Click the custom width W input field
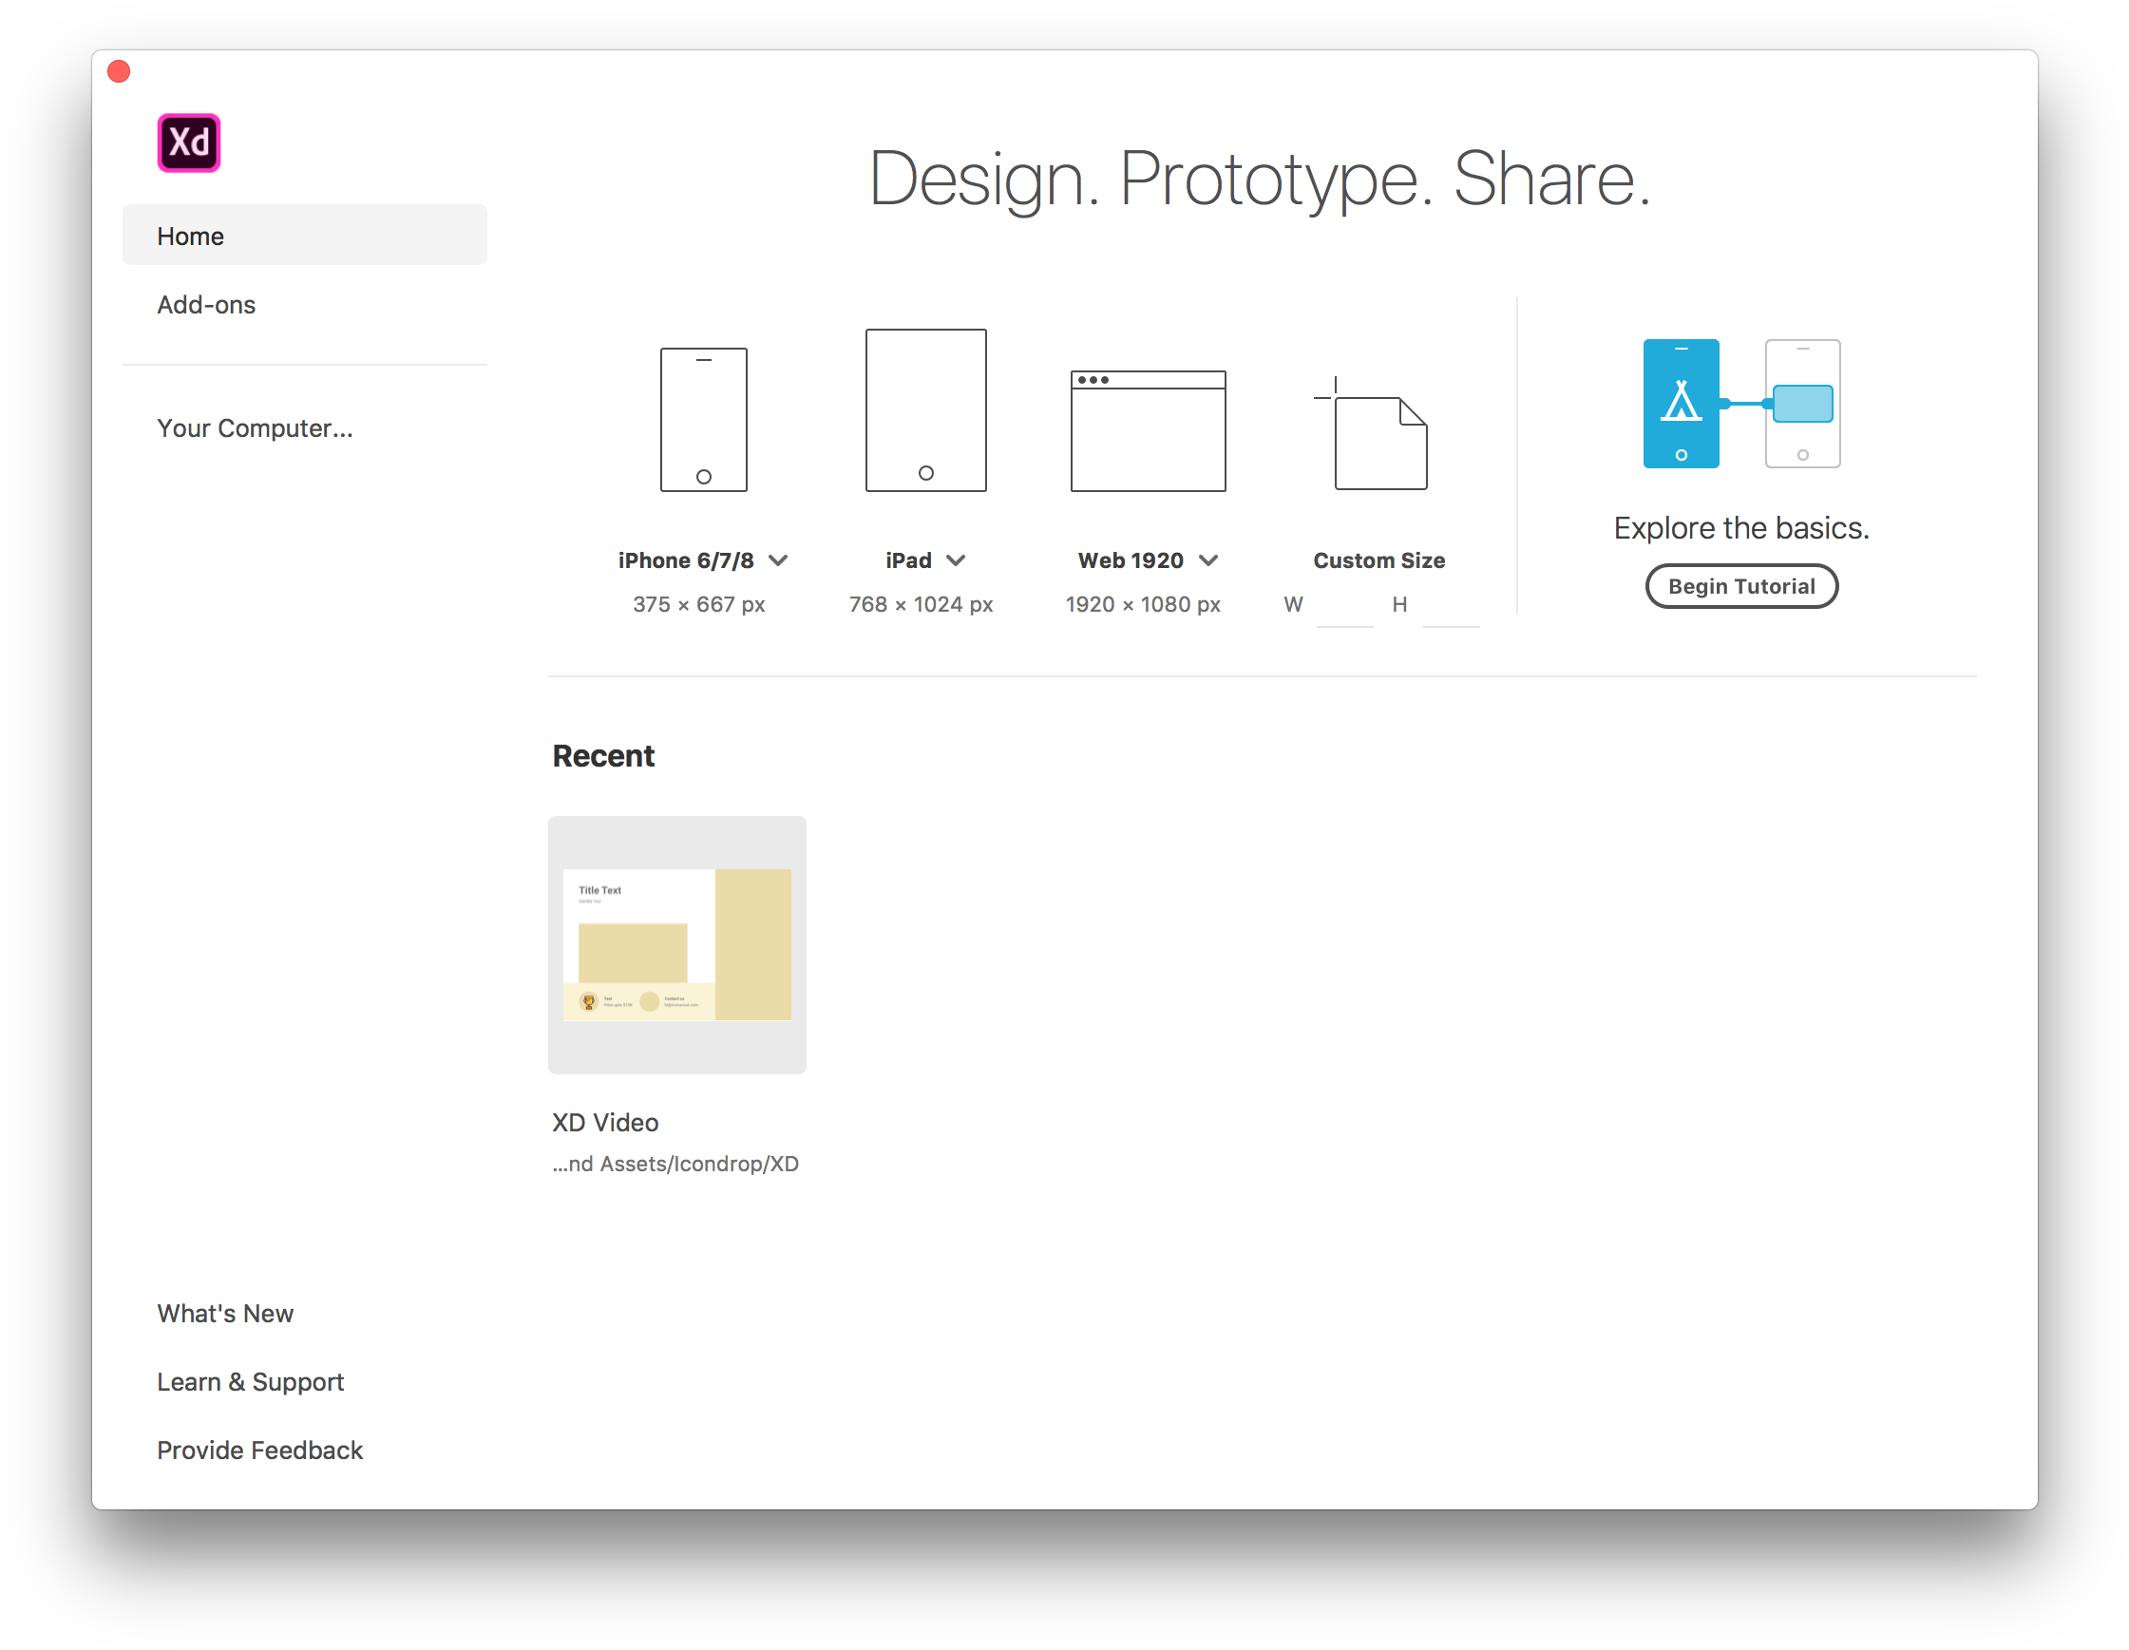The width and height of the screenshot is (2129, 1650). pos(1344,607)
